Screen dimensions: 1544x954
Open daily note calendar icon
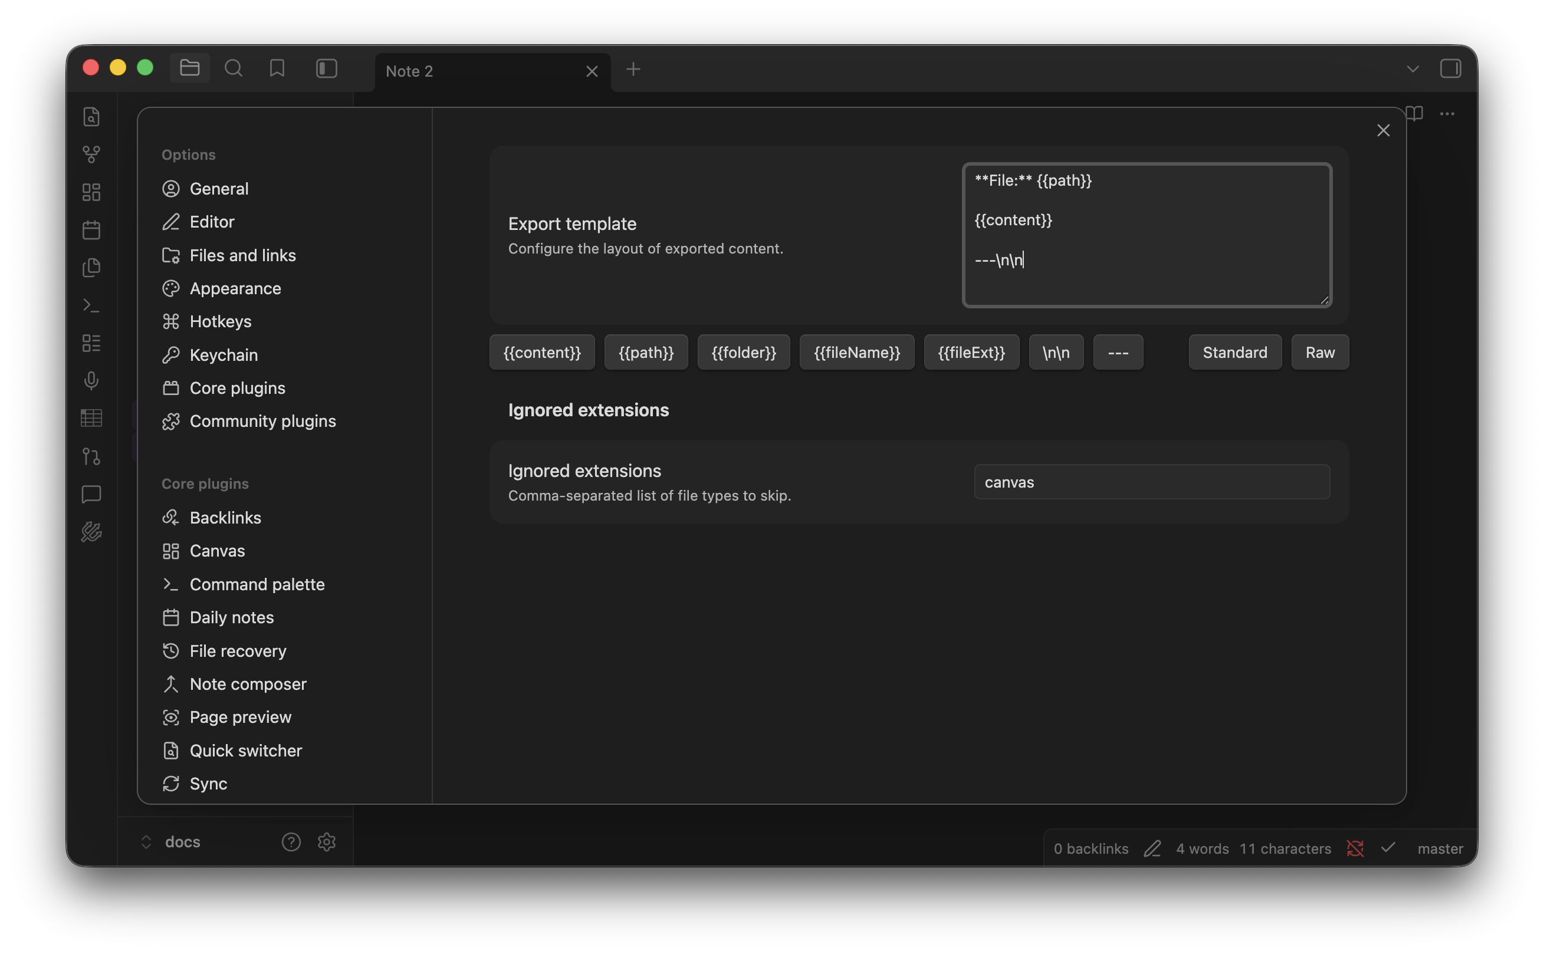pyautogui.click(x=91, y=230)
